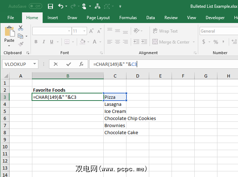Screen dimensions: 238x177
Task: Click Increase Font Size icon
Action: click(x=91, y=31)
